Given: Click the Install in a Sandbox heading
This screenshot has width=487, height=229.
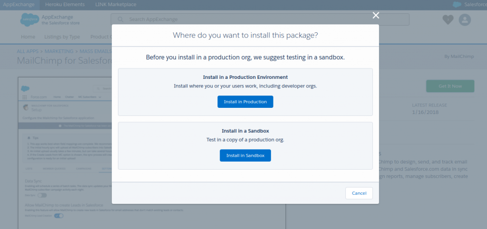Looking at the screenshot, I should tap(245, 131).
